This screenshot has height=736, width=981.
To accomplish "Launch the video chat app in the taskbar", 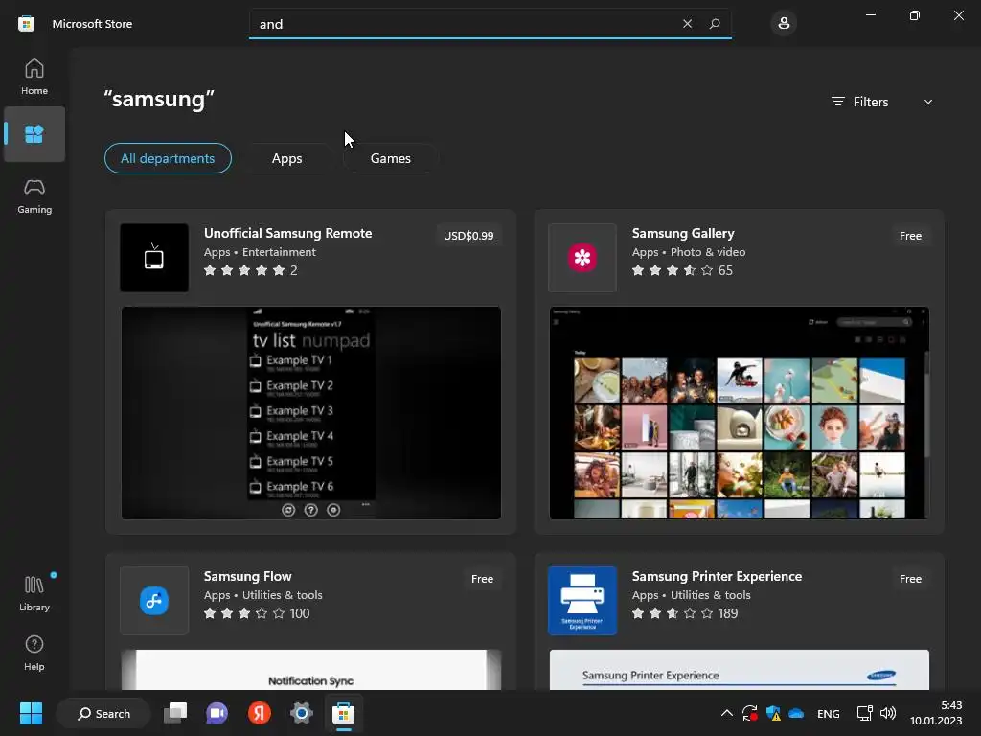I will [217, 713].
